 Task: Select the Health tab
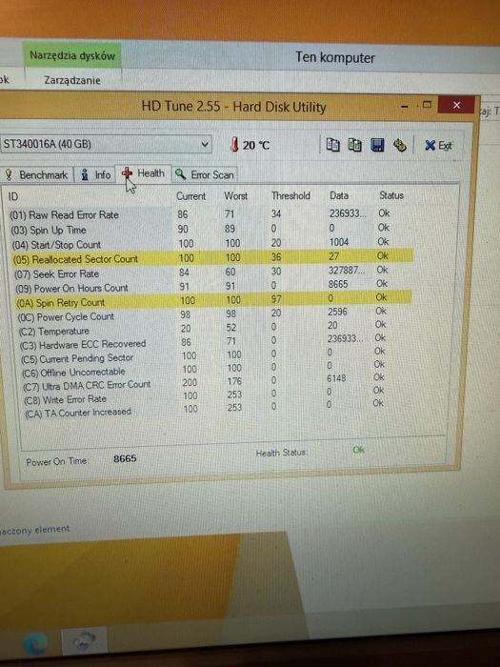pyautogui.click(x=143, y=173)
